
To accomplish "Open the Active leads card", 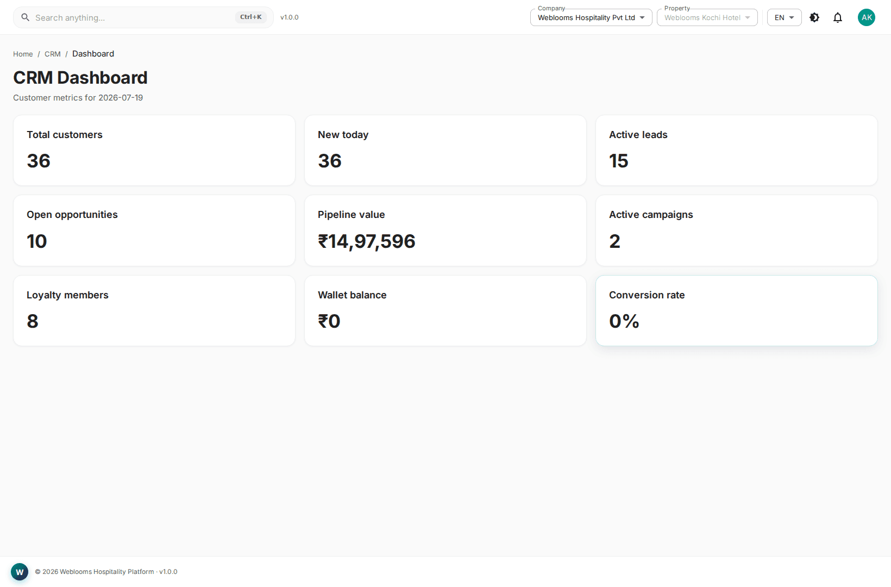I will [737, 151].
